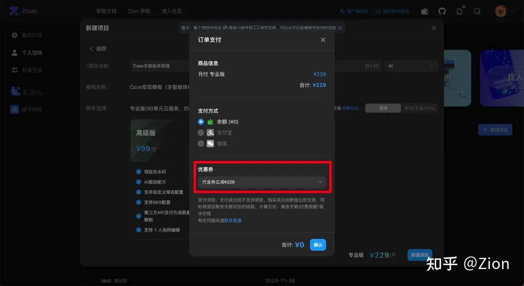Click the Zion logo
The image size is (524, 286).
23,11
